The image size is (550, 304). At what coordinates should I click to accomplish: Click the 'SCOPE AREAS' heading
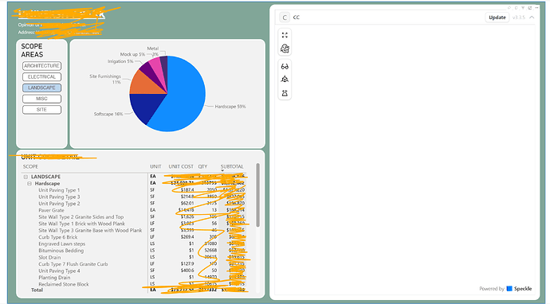(x=32, y=50)
